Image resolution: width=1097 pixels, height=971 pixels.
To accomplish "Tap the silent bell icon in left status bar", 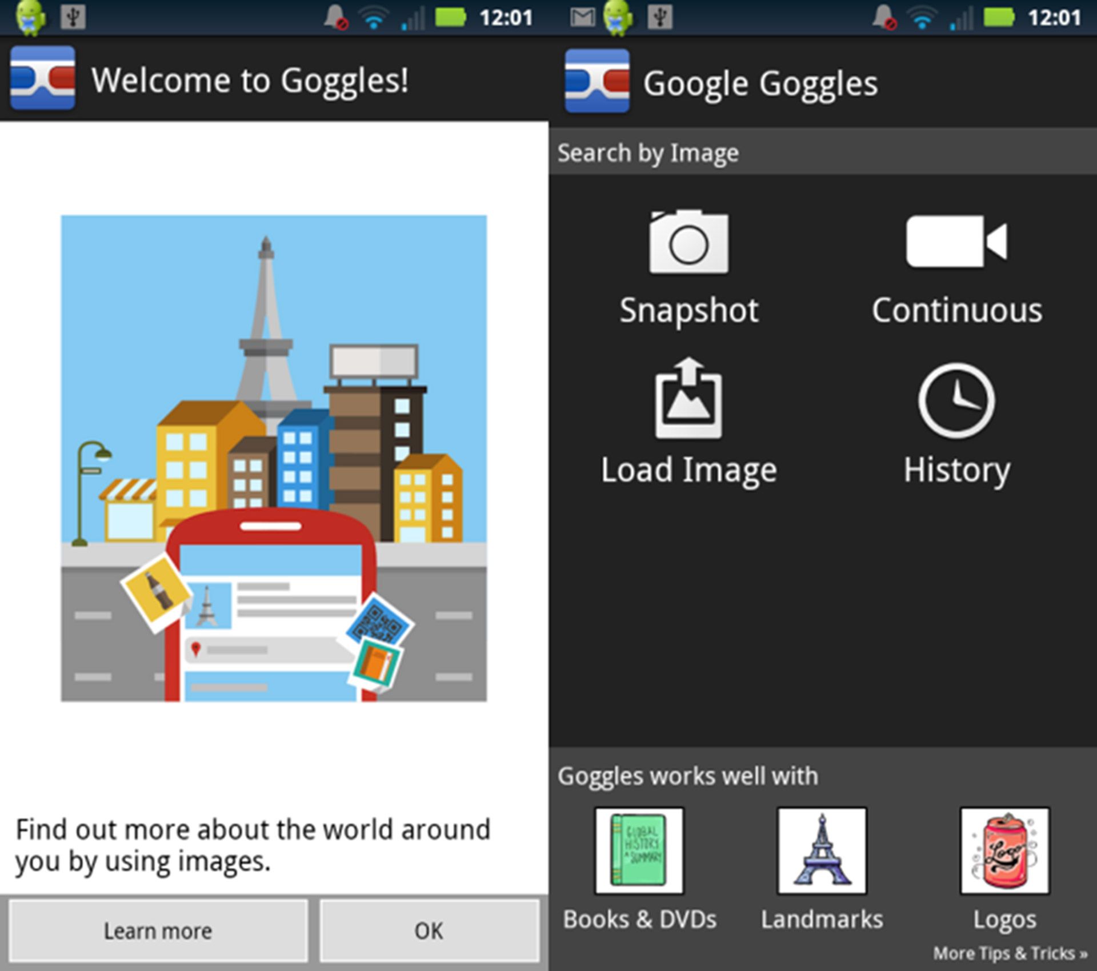I will 336,17.
